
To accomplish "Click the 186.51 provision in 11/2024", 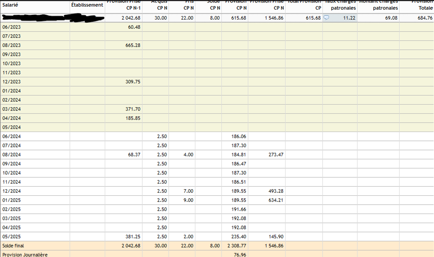I will pos(239,182).
